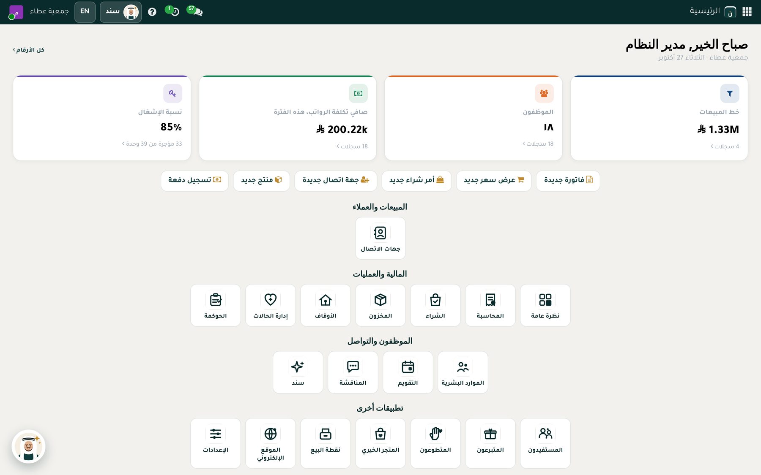Image resolution: width=761 pixels, height=475 pixels.
Task: Open the نقطة البيع point of sale app
Action: (x=325, y=443)
